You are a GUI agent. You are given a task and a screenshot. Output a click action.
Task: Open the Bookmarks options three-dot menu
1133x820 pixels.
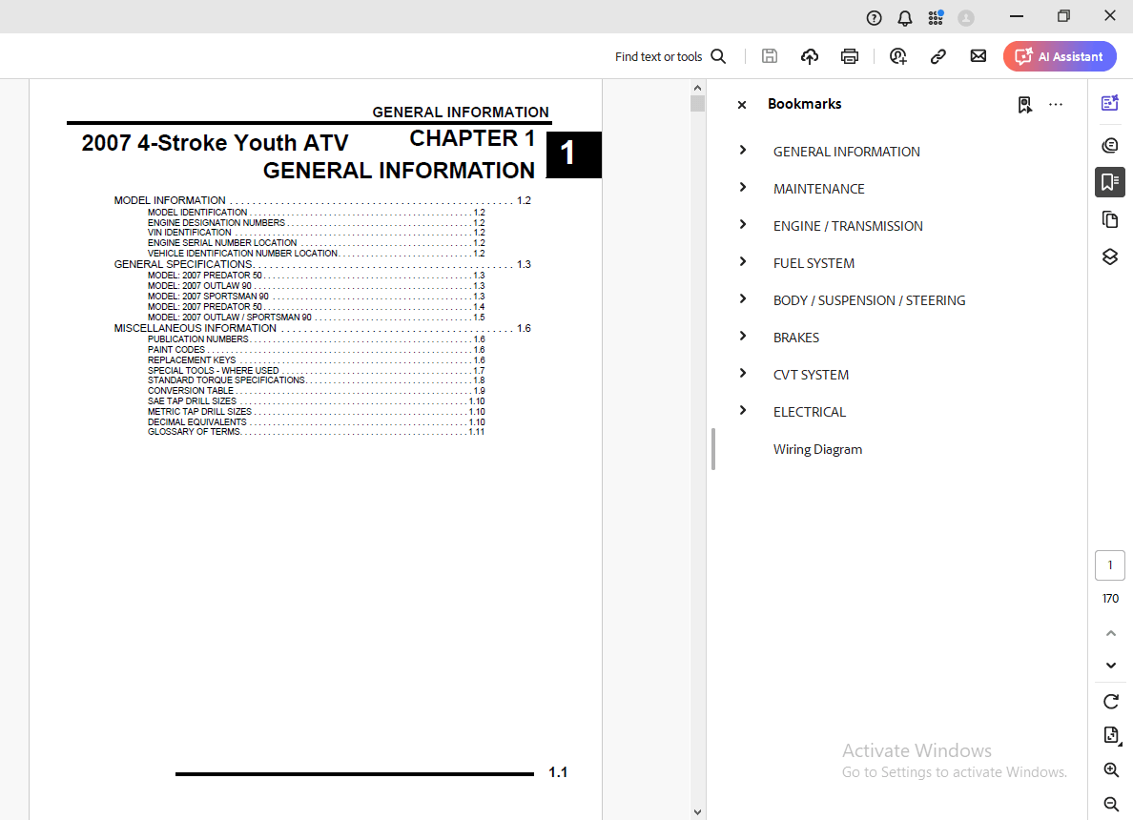(1056, 105)
